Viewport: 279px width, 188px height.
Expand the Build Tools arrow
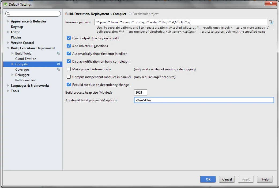click(12, 53)
